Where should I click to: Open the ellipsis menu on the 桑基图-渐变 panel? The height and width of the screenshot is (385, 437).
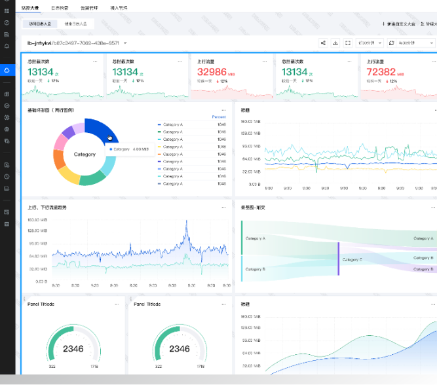[x=433, y=208]
